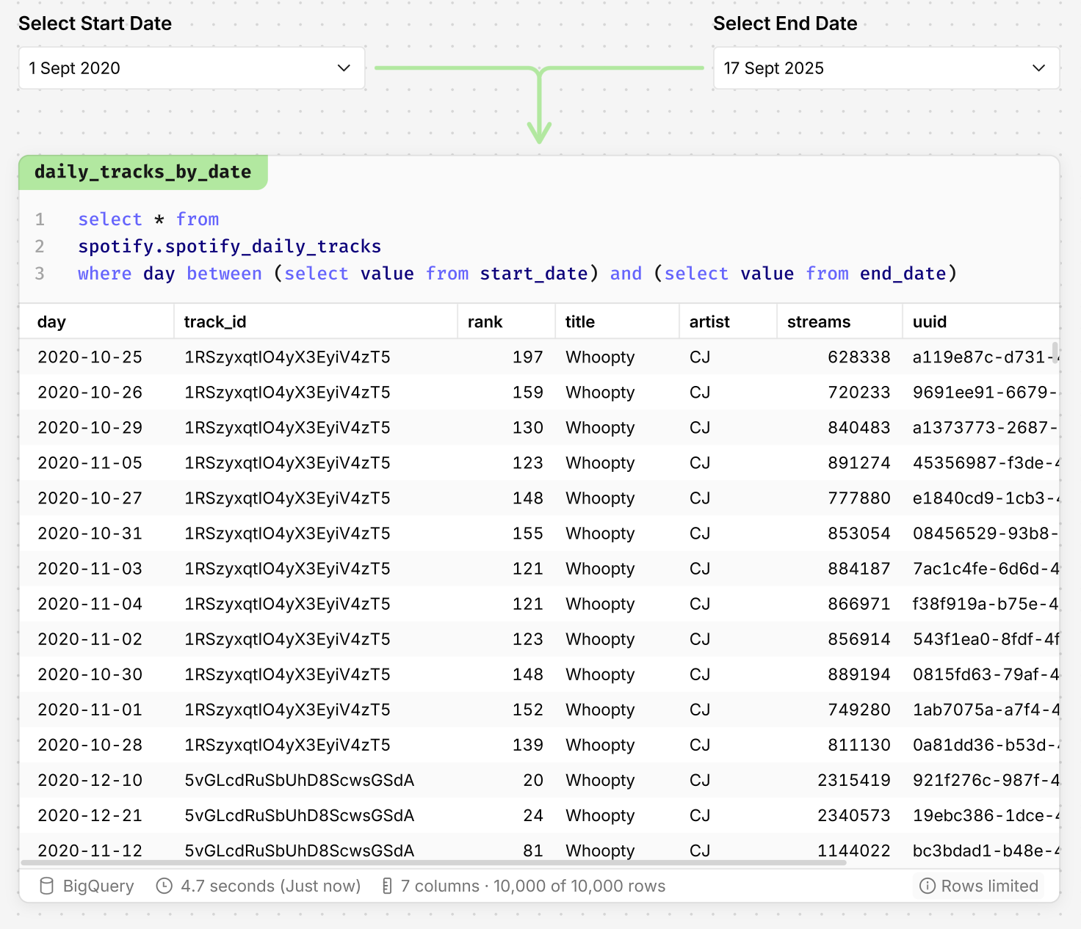Expand start date chevron arrow
The image size is (1081, 929).
pyautogui.click(x=344, y=68)
